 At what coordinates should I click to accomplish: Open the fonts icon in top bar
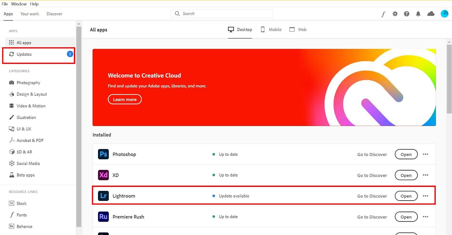(x=383, y=14)
